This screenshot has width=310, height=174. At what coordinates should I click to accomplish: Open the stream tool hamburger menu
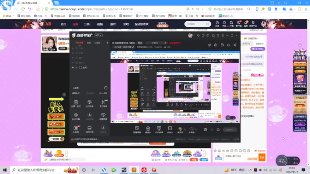222,36
